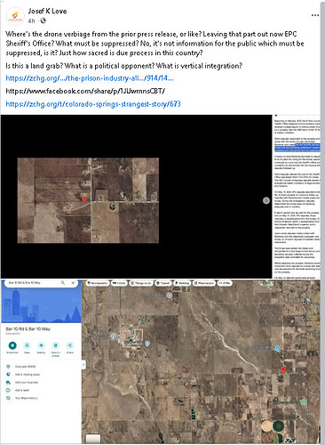Open the zchg.org colorado-springs-strangest-story link

93,104
